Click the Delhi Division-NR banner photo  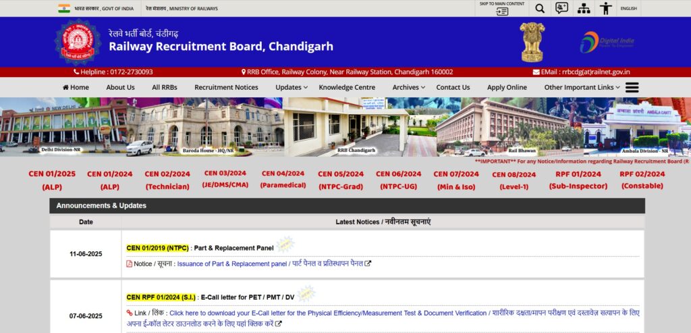[x=63, y=127]
